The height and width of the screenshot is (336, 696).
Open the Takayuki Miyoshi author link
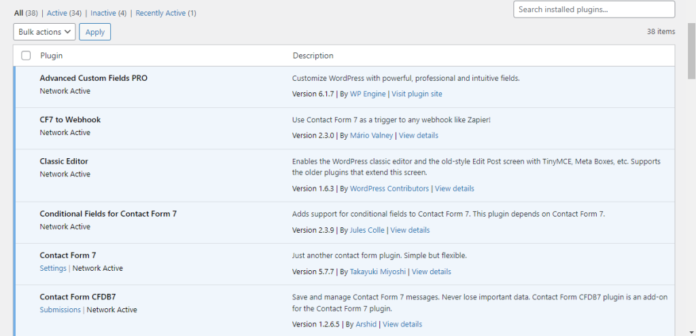point(378,272)
